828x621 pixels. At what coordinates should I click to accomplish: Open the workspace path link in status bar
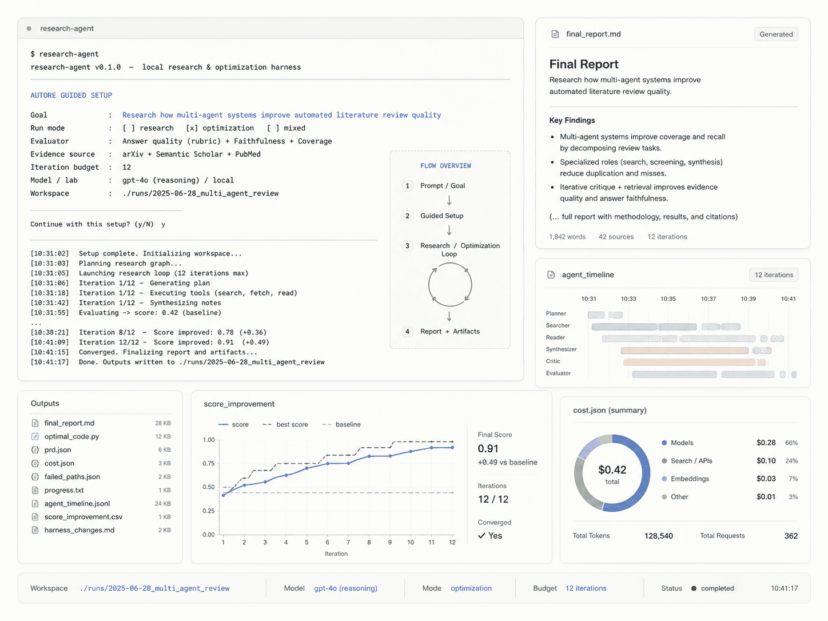(154, 588)
